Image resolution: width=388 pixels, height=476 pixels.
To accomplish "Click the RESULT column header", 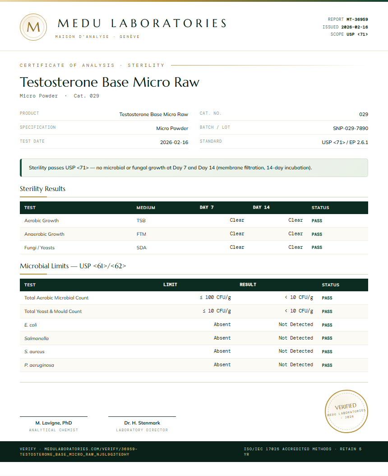I will pos(248,285).
